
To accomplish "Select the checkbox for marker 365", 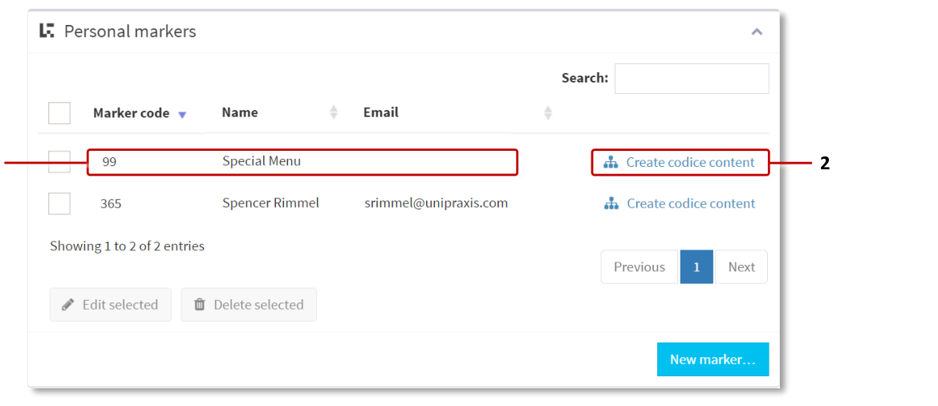I will pyautogui.click(x=59, y=204).
